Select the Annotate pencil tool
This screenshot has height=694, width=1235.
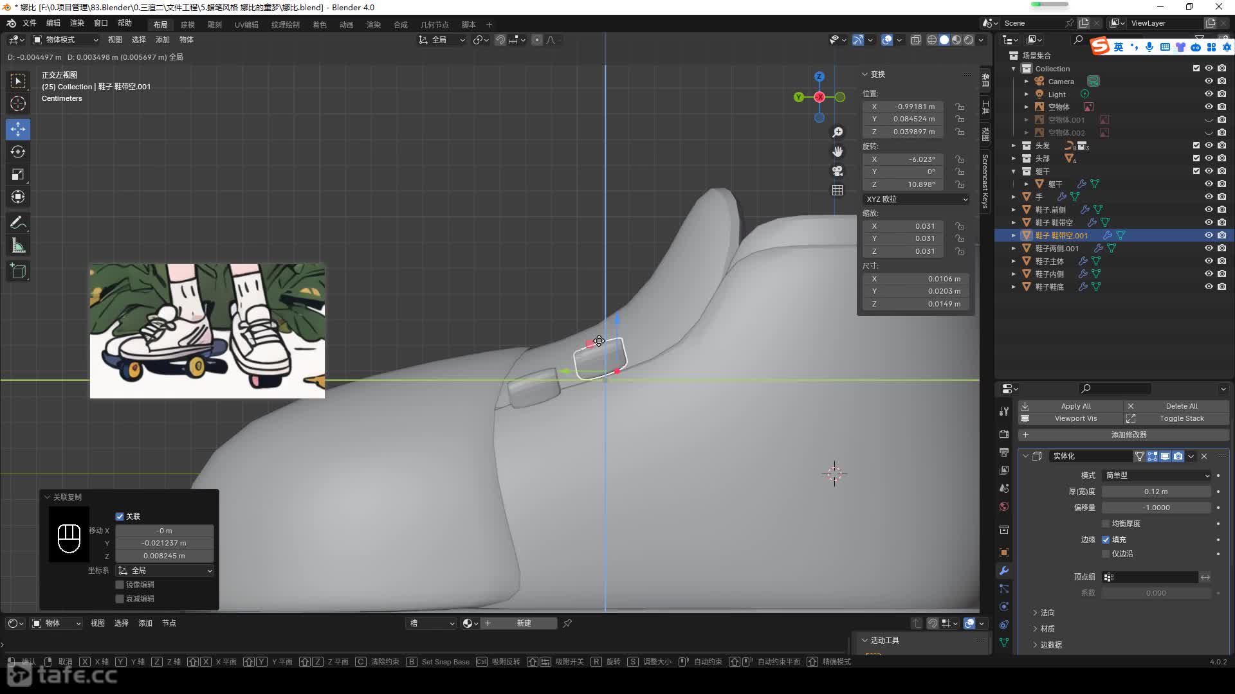coord(18,223)
